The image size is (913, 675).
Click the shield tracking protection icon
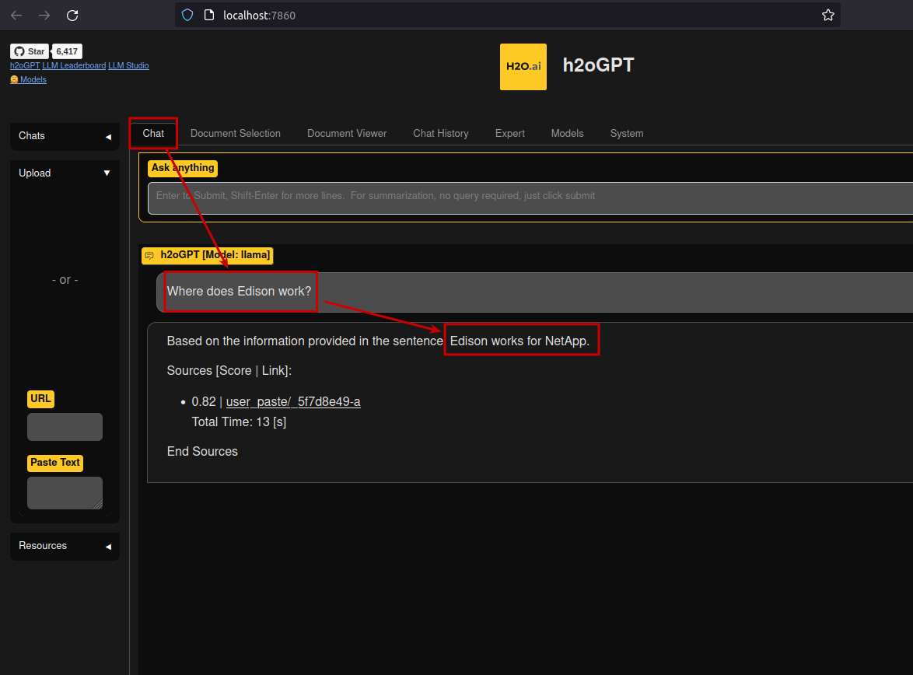pyautogui.click(x=187, y=15)
